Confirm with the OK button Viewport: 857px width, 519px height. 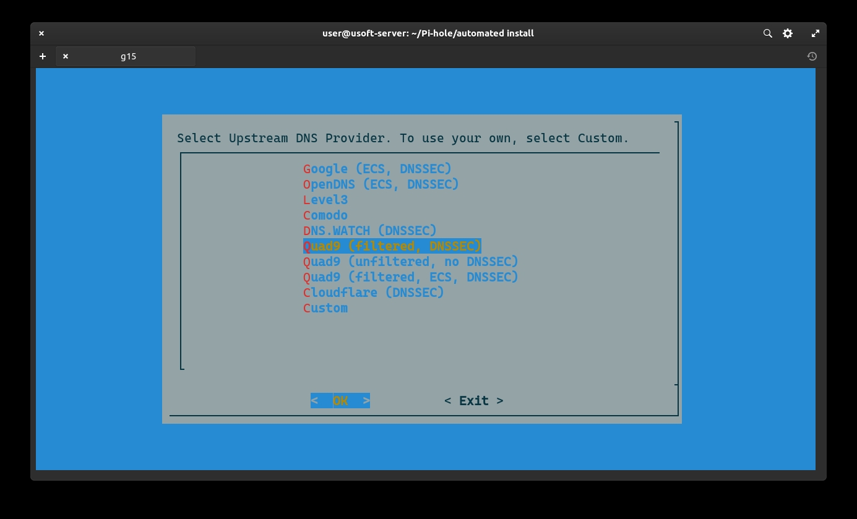[x=340, y=401]
